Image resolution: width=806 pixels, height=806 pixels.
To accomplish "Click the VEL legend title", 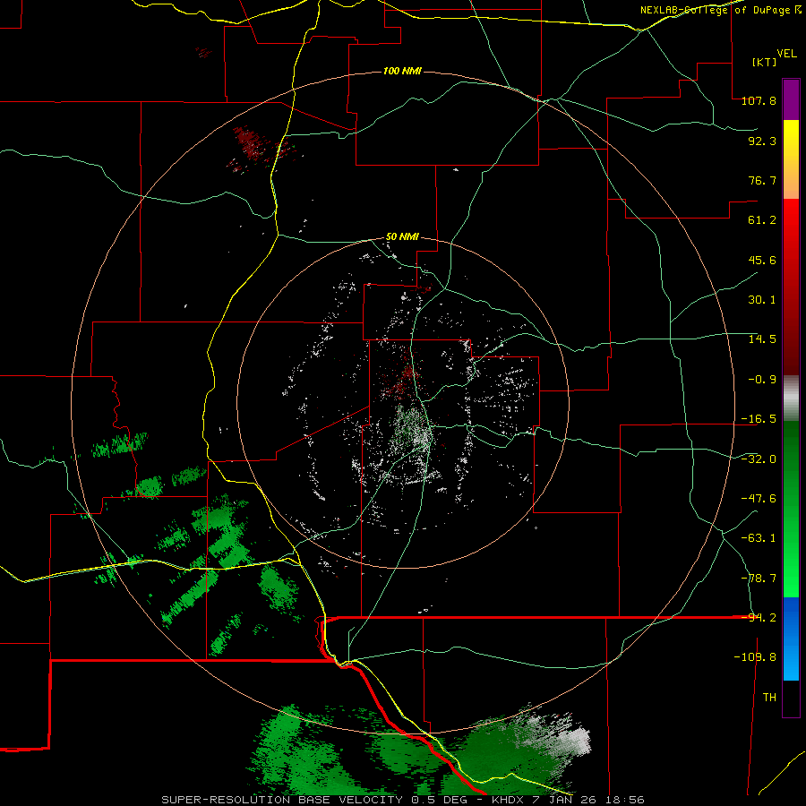I will point(787,54).
